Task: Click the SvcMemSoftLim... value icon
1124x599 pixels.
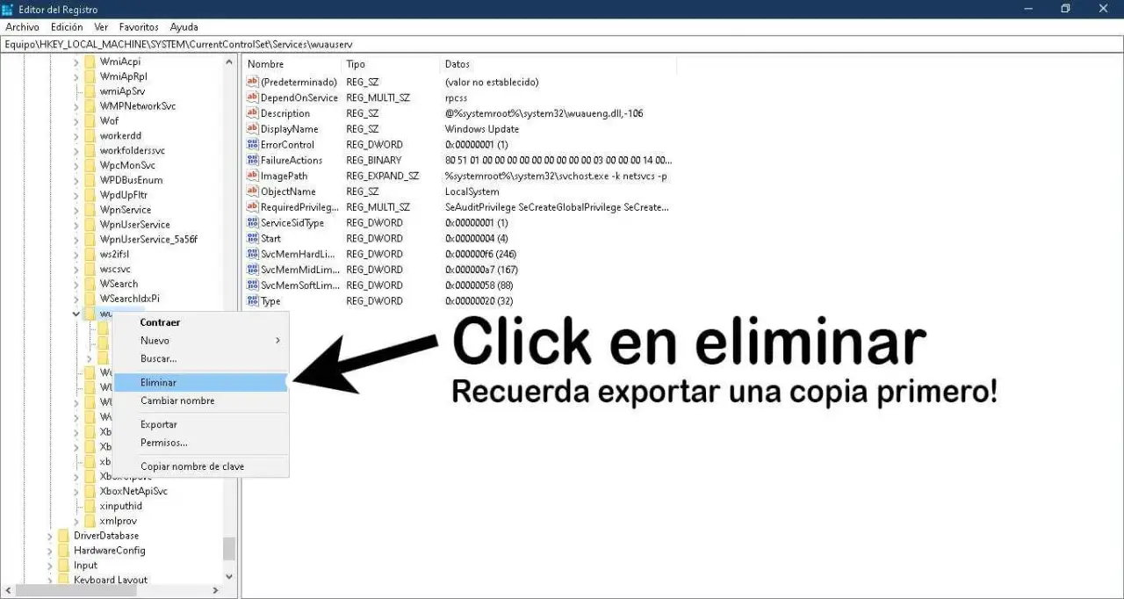Action: [253, 285]
